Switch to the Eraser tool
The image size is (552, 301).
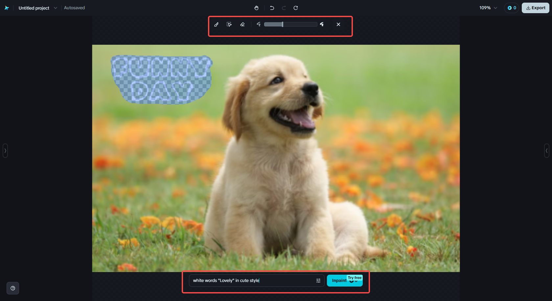click(x=242, y=24)
